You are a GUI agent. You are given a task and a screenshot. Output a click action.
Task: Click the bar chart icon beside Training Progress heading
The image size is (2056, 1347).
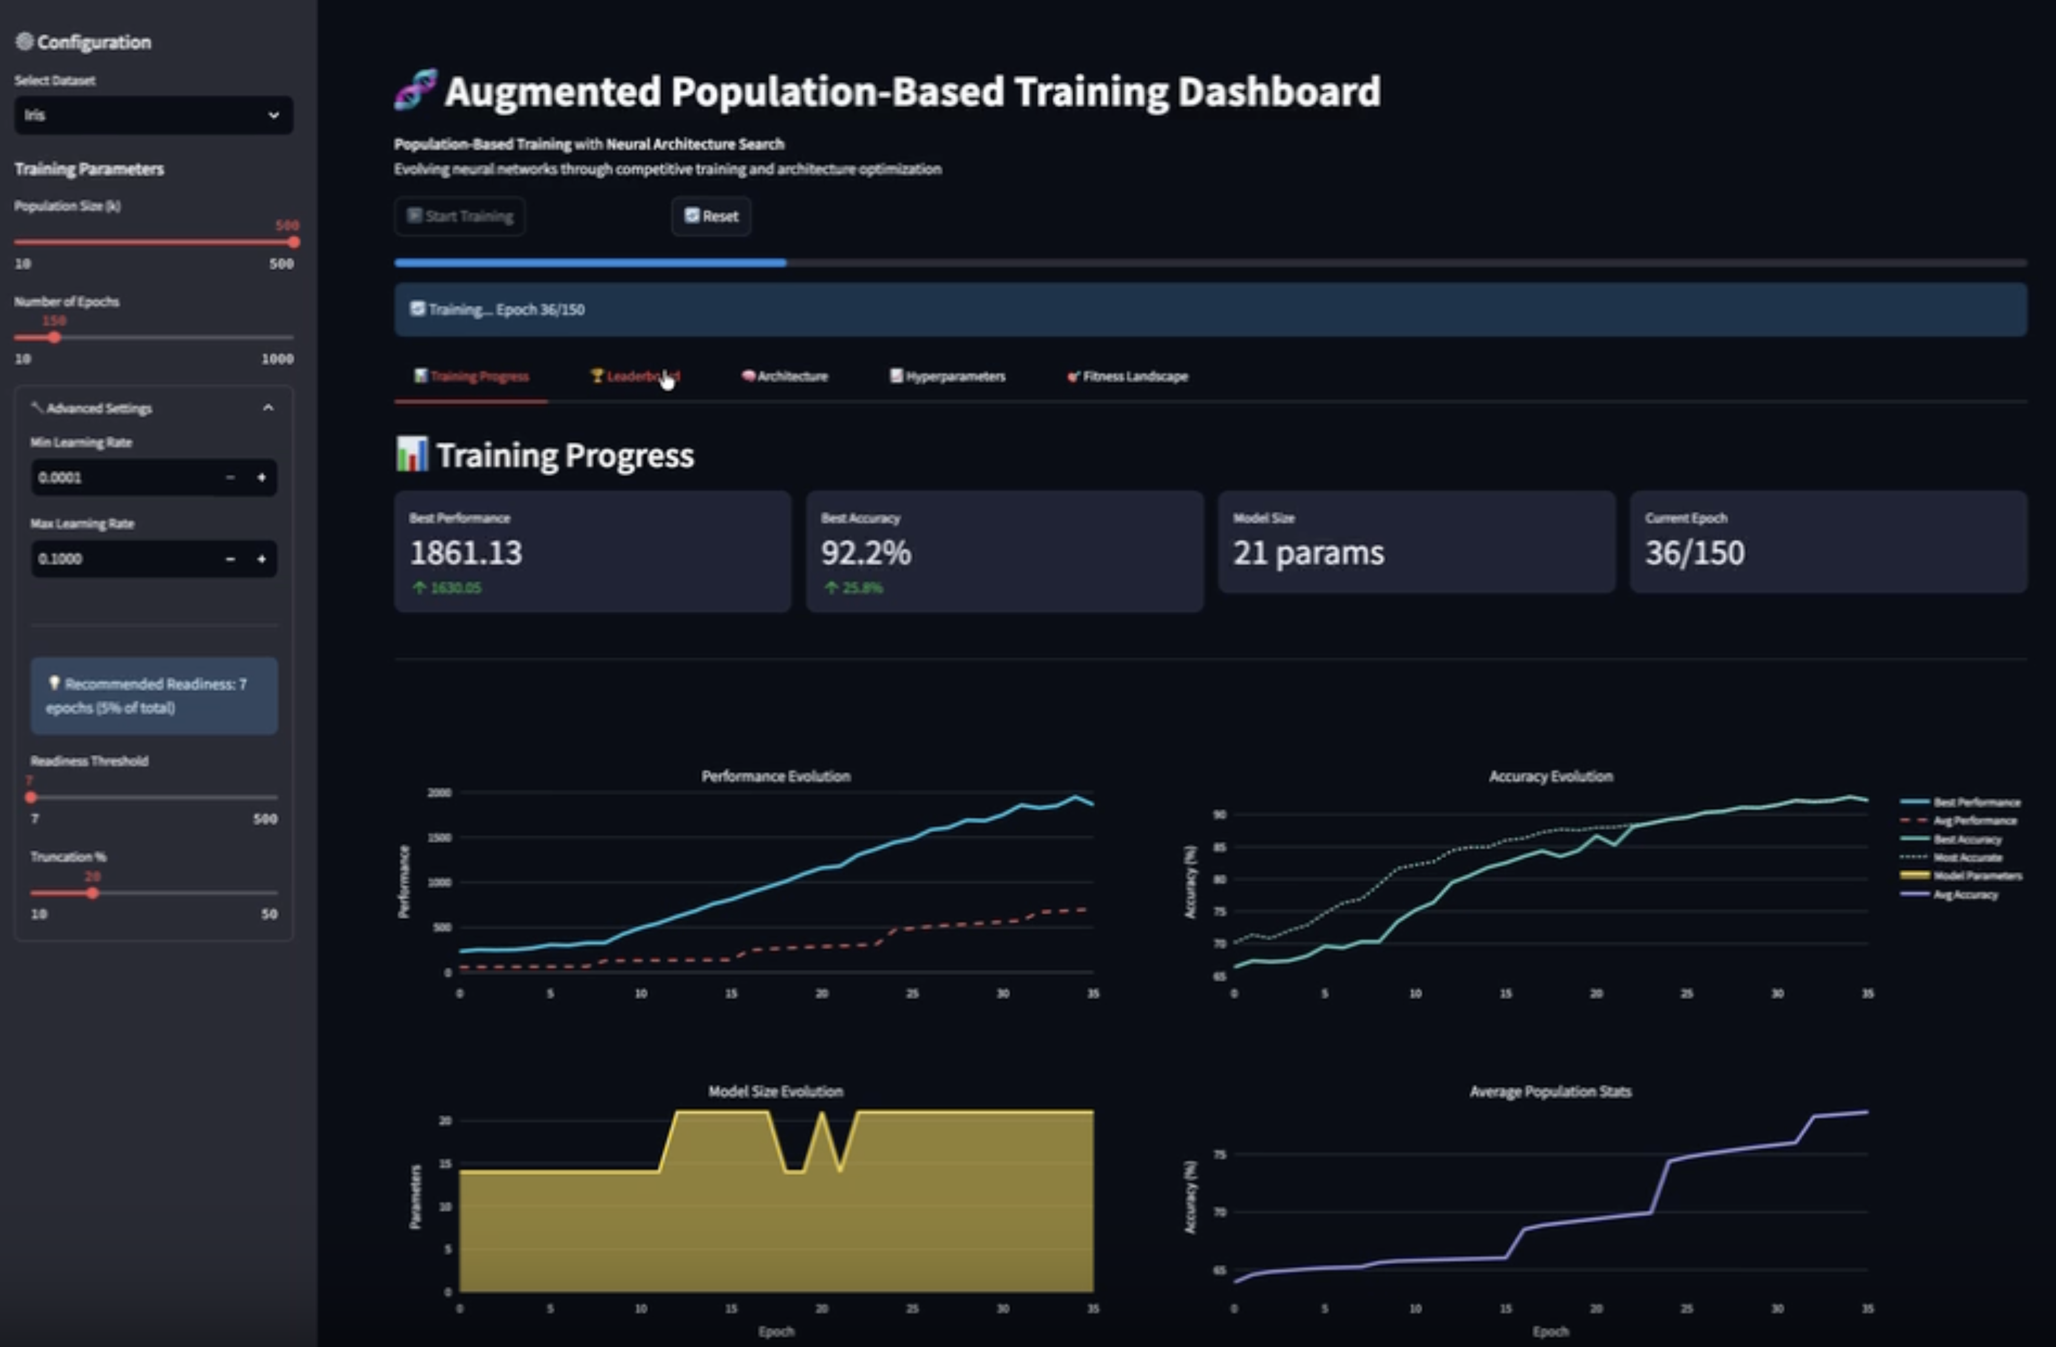(x=413, y=454)
